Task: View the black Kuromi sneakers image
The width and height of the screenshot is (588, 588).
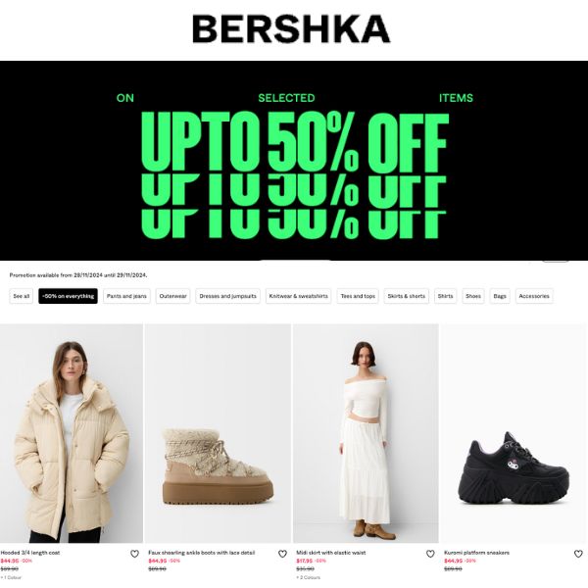Action: [514, 433]
